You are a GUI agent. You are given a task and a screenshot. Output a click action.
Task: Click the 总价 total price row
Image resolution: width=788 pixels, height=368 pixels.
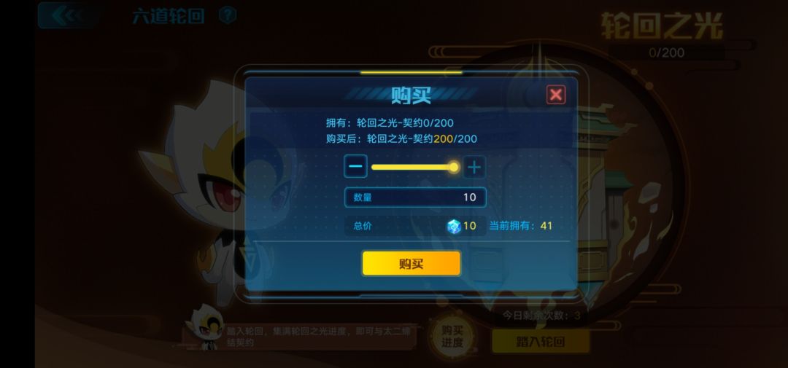(415, 226)
